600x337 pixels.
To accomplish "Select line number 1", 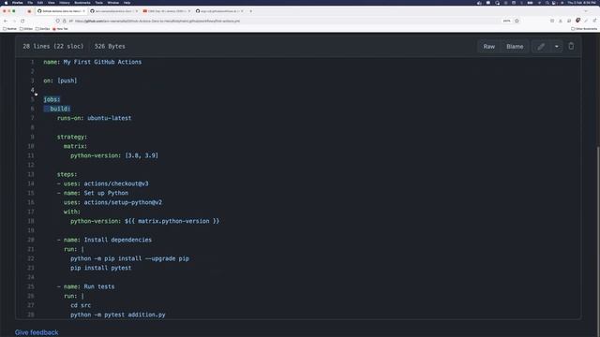I will pyautogui.click(x=33, y=62).
